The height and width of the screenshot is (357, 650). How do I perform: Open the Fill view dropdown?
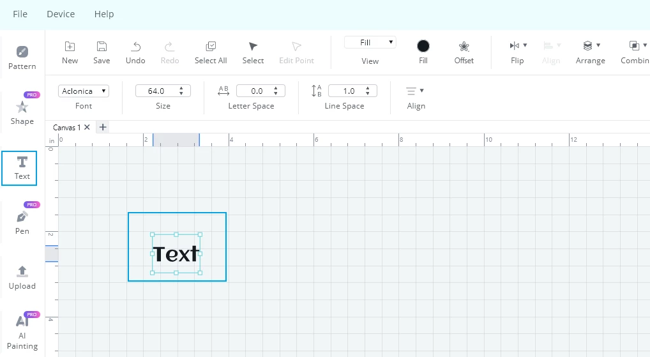[370, 42]
